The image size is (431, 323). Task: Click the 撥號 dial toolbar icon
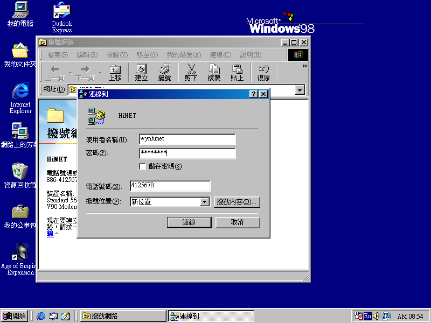(x=164, y=73)
